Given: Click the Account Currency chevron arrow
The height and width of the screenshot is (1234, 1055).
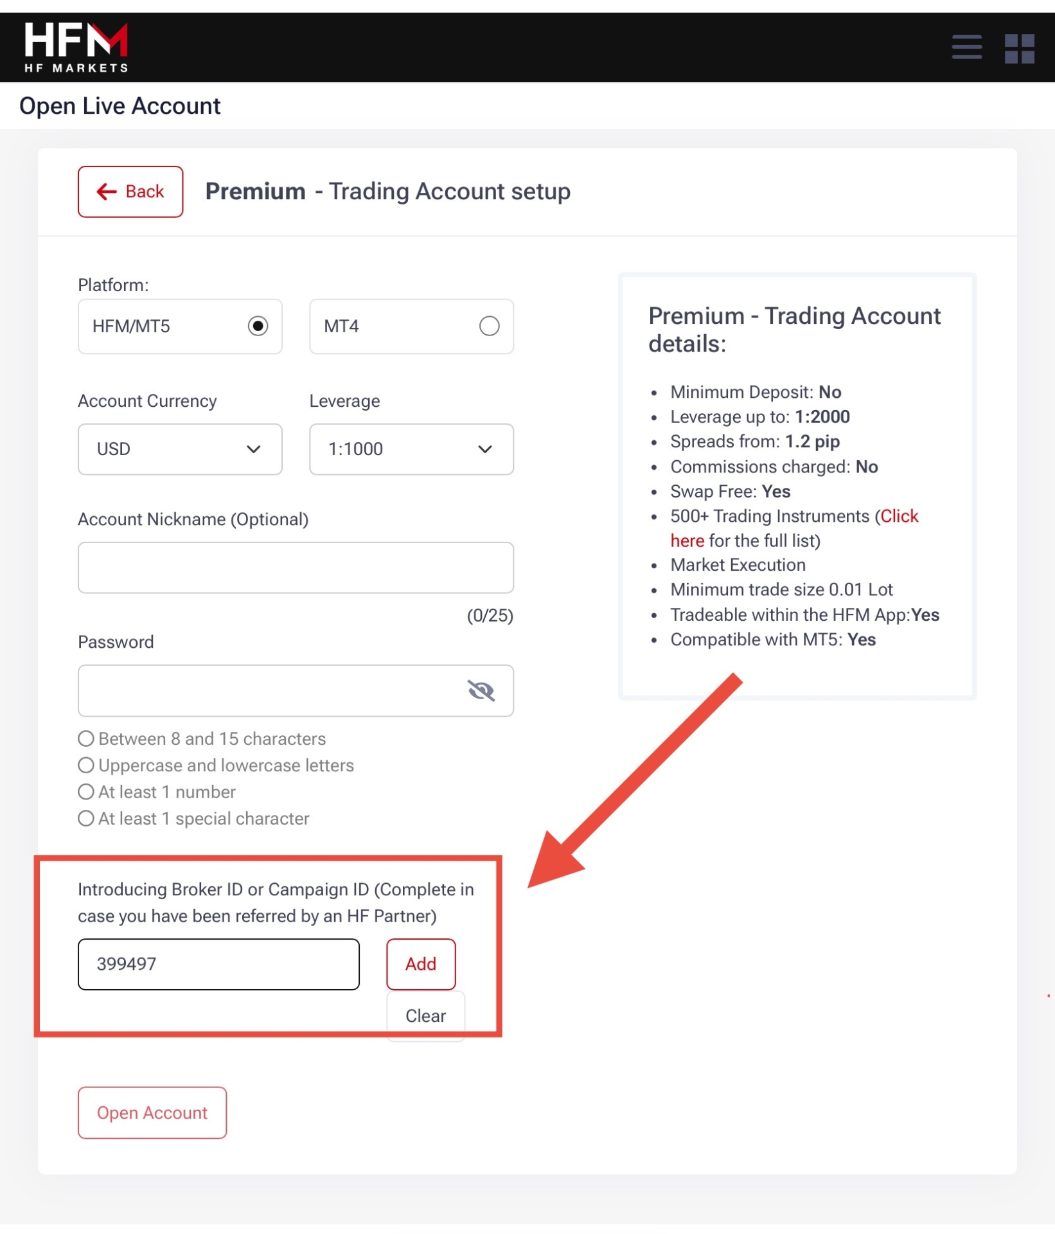Looking at the screenshot, I should click(254, 449).
